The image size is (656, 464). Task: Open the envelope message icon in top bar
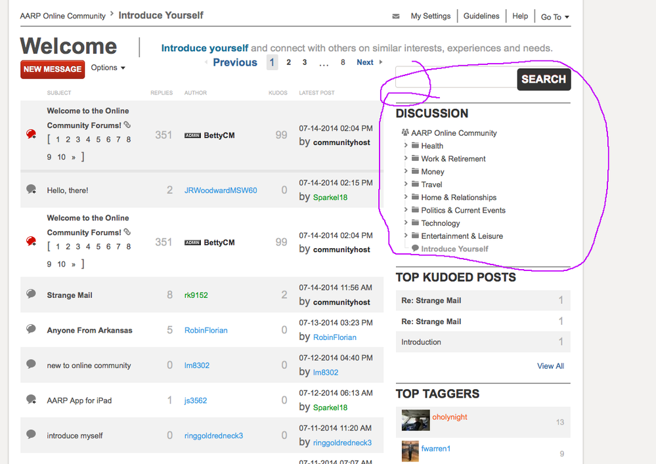click(x=395, y=15)
